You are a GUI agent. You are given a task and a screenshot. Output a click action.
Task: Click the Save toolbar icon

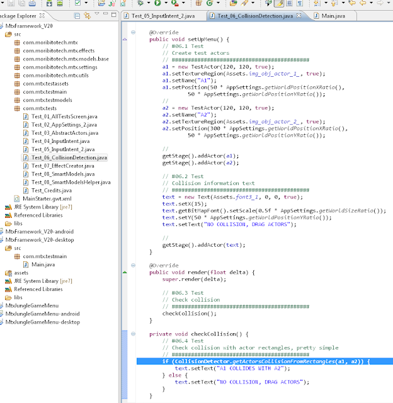(11, 3)
